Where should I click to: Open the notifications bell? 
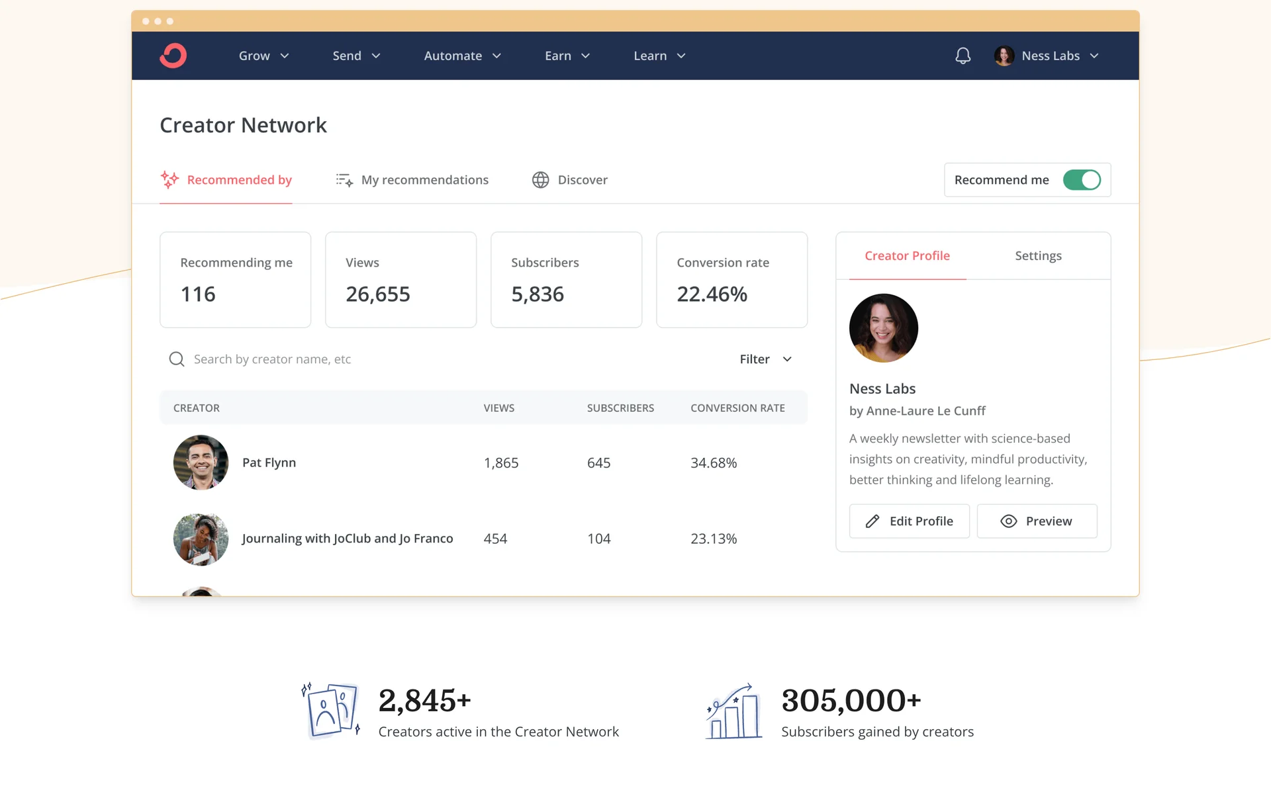pos(963,56)
